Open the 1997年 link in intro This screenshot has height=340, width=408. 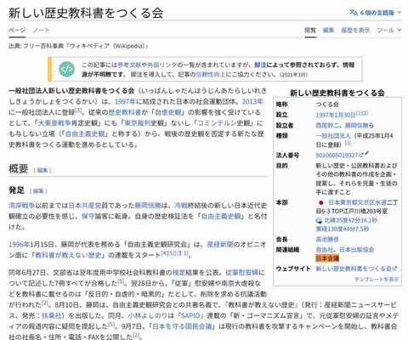(x=125, y=101)
